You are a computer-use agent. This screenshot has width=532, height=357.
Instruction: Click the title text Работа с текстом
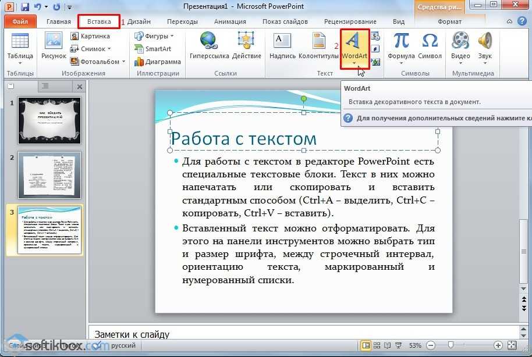click(x=243, y=138)
